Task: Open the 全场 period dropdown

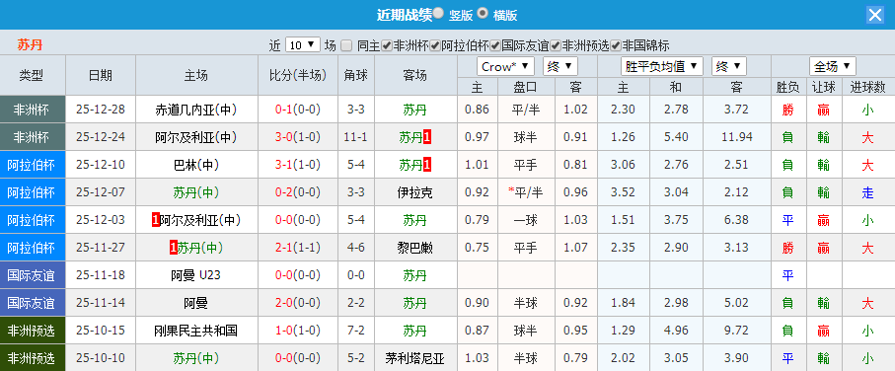Action: [x=832, y=66]
